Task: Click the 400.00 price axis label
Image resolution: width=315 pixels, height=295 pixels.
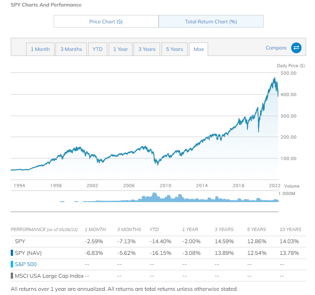Action: coord(288,95)
